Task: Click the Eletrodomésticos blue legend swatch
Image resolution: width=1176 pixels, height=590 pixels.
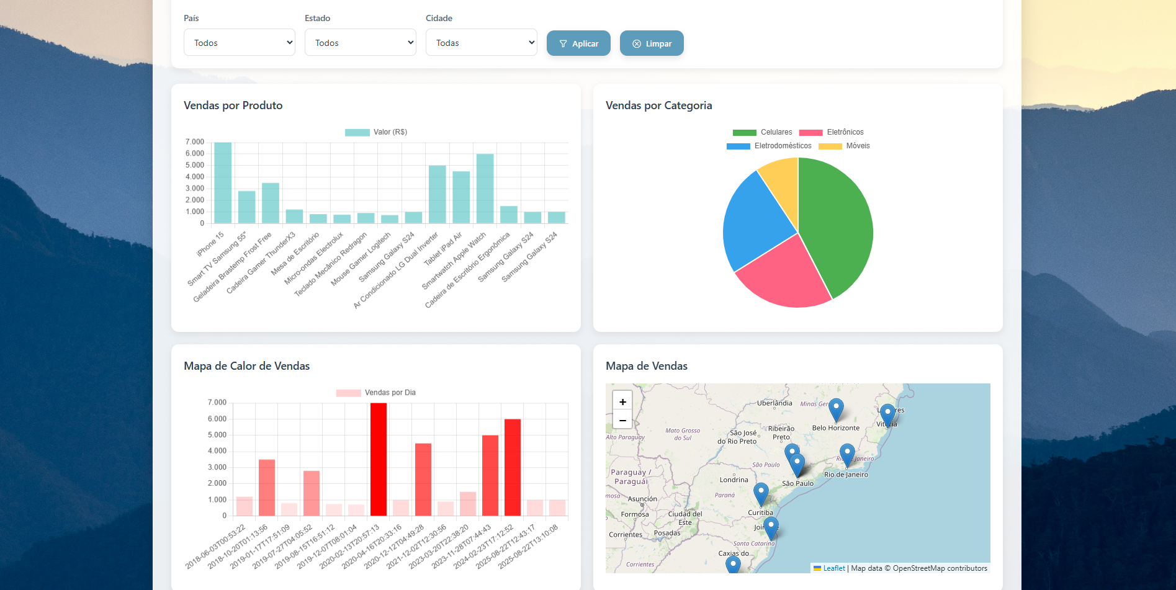Action: 738,146
